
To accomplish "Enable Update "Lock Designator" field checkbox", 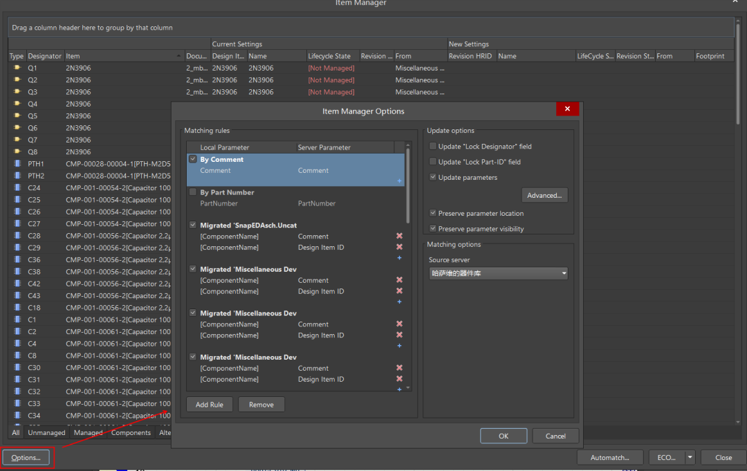I will click(432, 146).
